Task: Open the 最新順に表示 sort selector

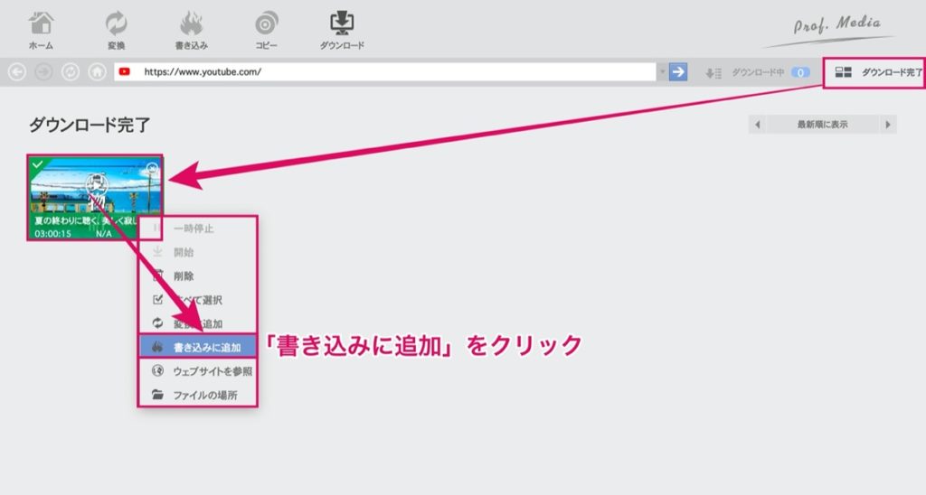Action: click(823, 125)
